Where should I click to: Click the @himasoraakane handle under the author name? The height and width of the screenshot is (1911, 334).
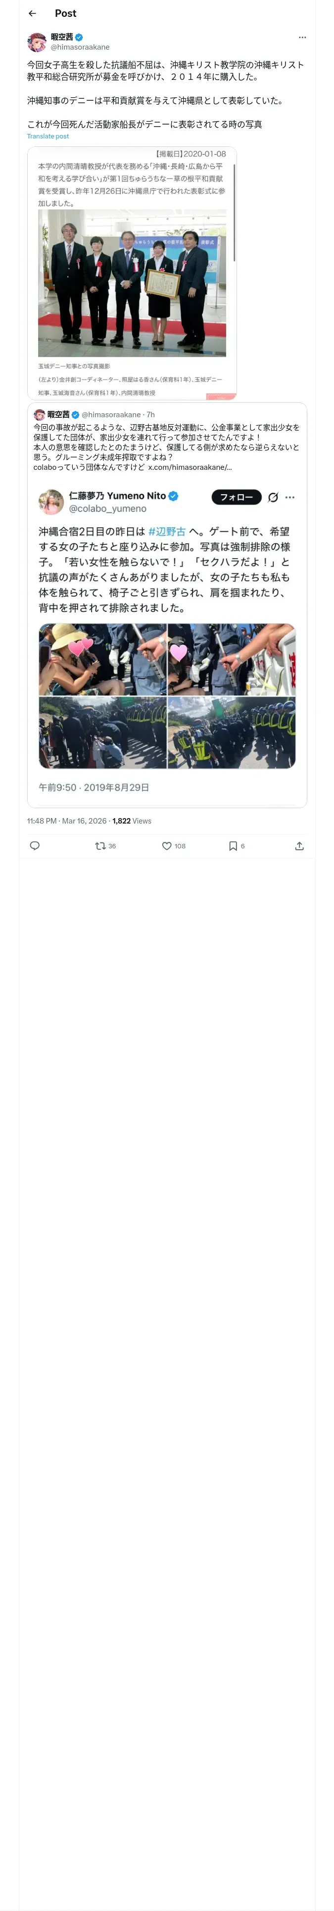(x=80, y=47)
